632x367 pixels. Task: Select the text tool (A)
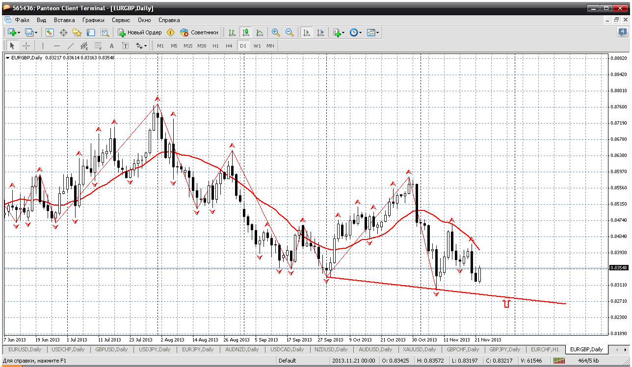pyautogui.click(x=111, y=46)
